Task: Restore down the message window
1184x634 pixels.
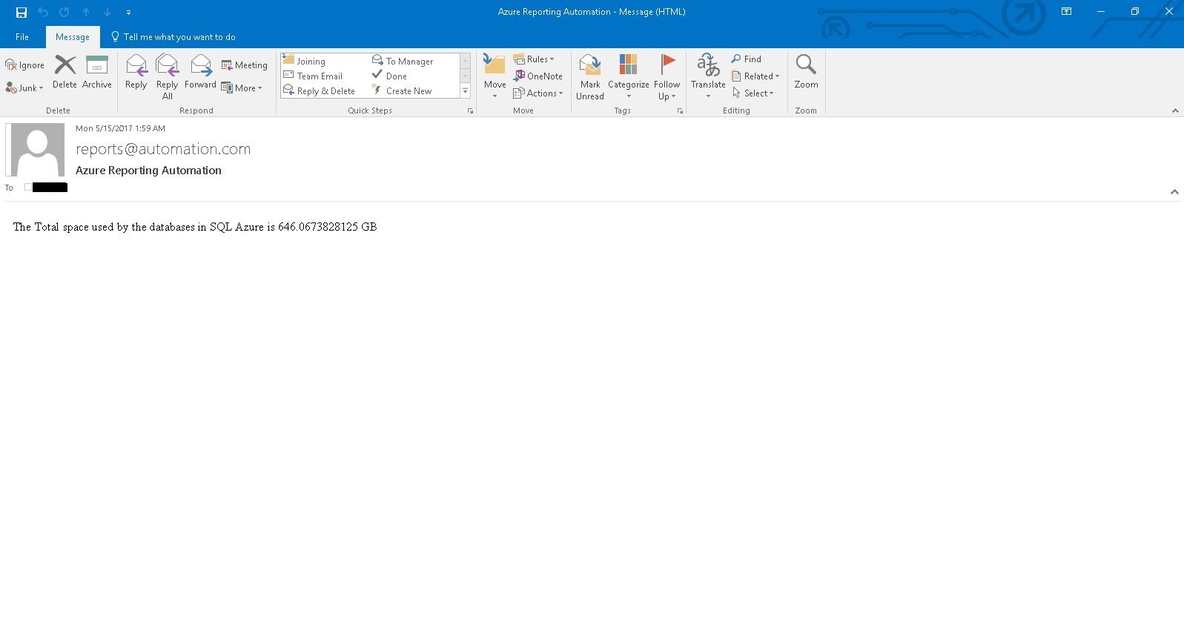Action: 1135,12
